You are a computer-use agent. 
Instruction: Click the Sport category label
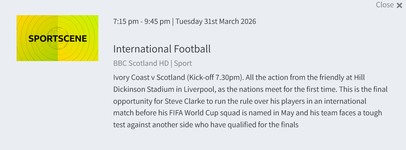click(x=183, y=64)
